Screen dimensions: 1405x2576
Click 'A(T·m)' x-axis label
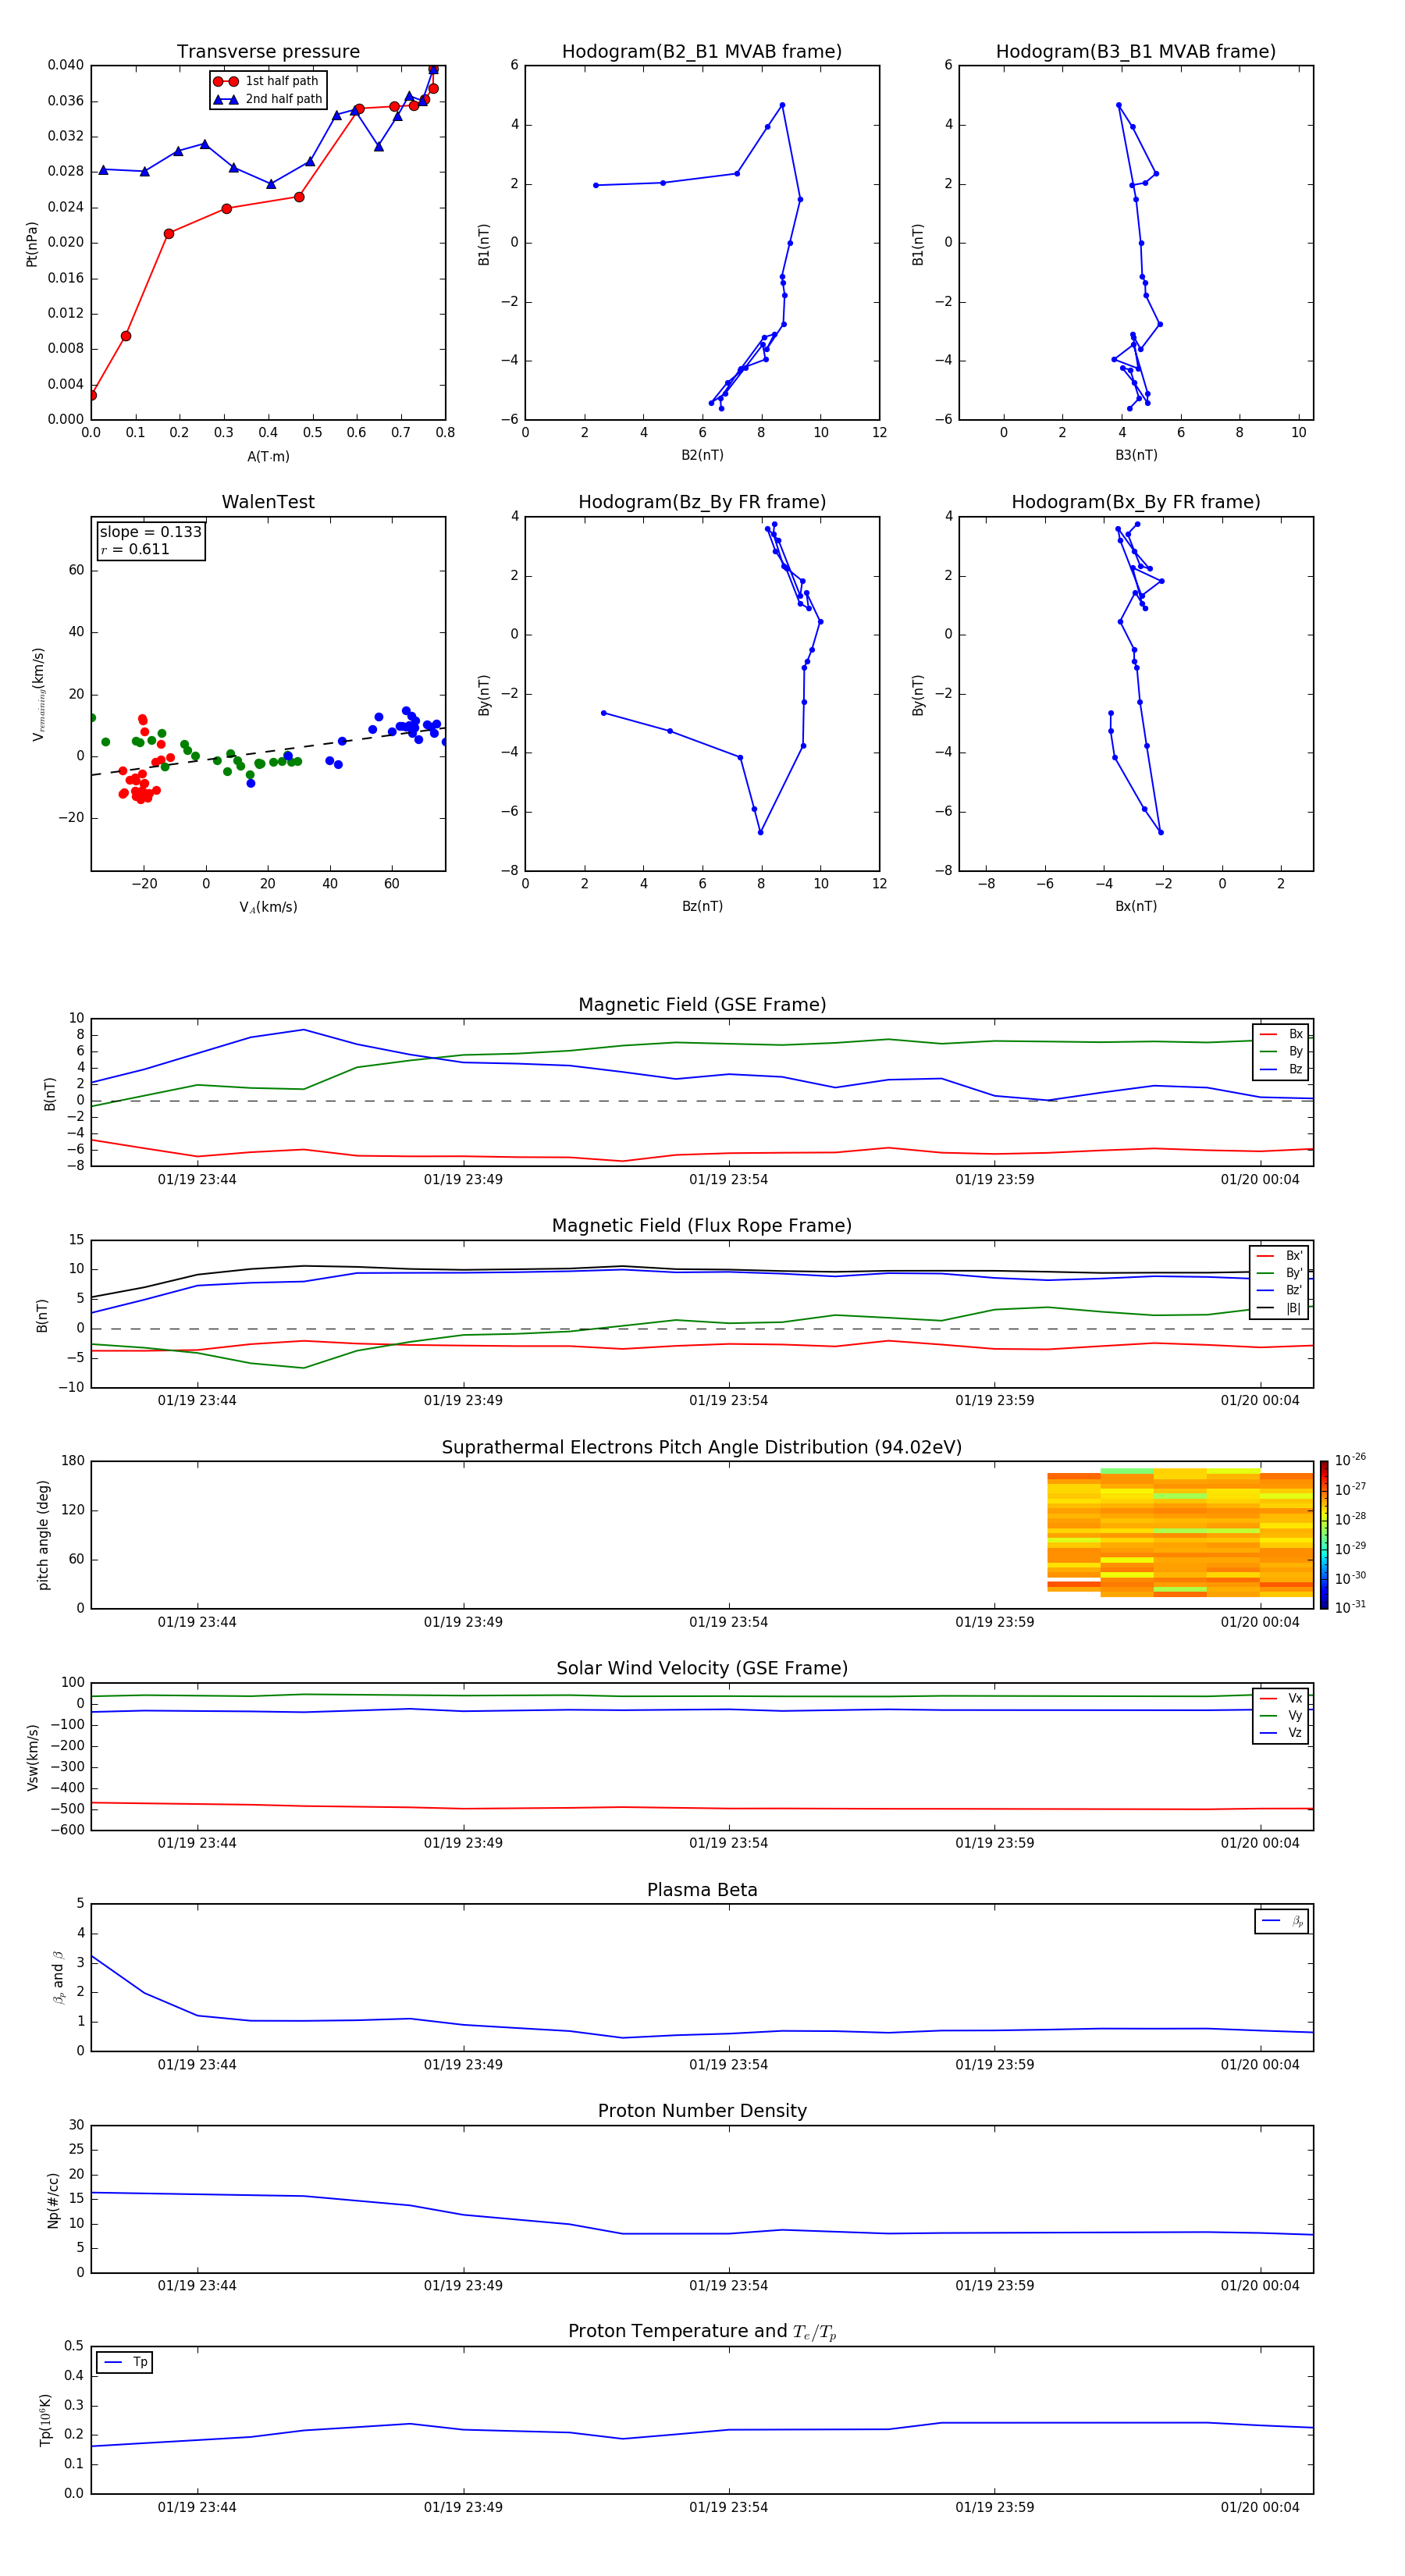click(x=268, y=457)
